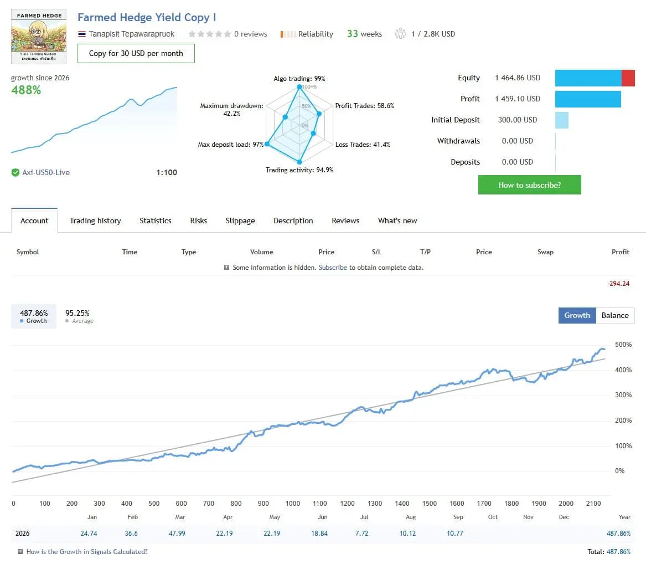
Task: Select the verified green shield icon next to Axi-US50-Live
Action: [x=15, y=172]
